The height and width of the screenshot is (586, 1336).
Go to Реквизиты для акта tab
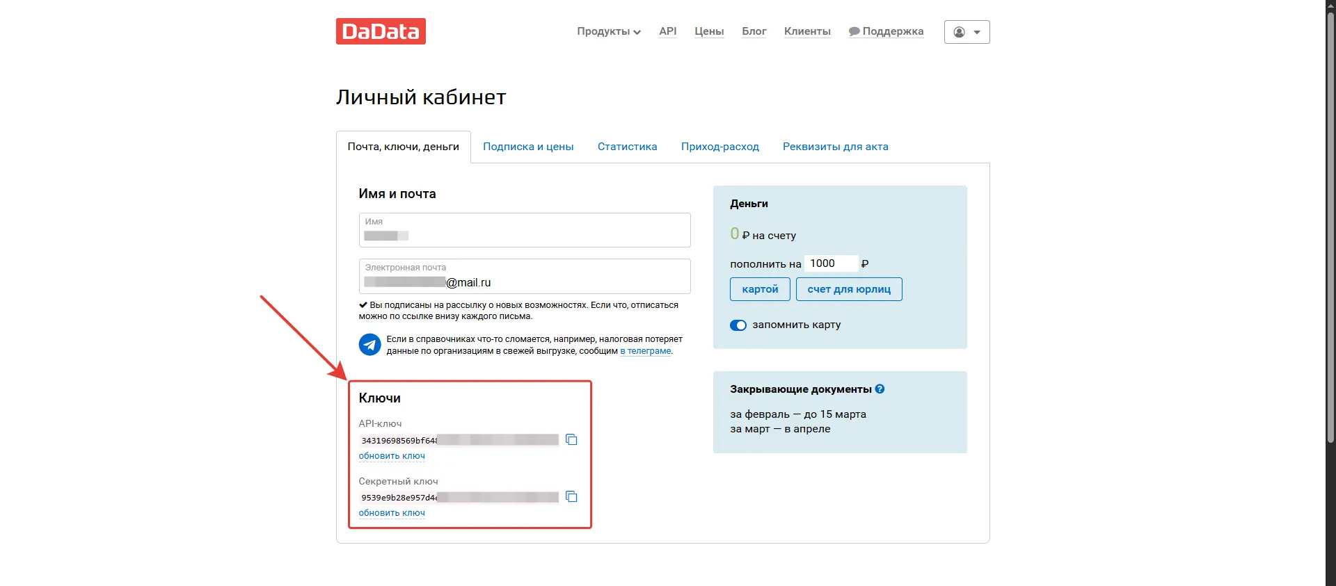835,147
